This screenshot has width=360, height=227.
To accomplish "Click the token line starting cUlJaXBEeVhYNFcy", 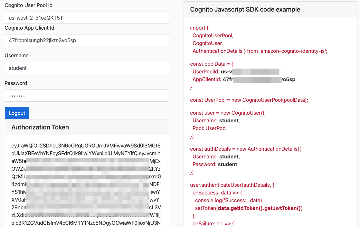I will (86, 153).
